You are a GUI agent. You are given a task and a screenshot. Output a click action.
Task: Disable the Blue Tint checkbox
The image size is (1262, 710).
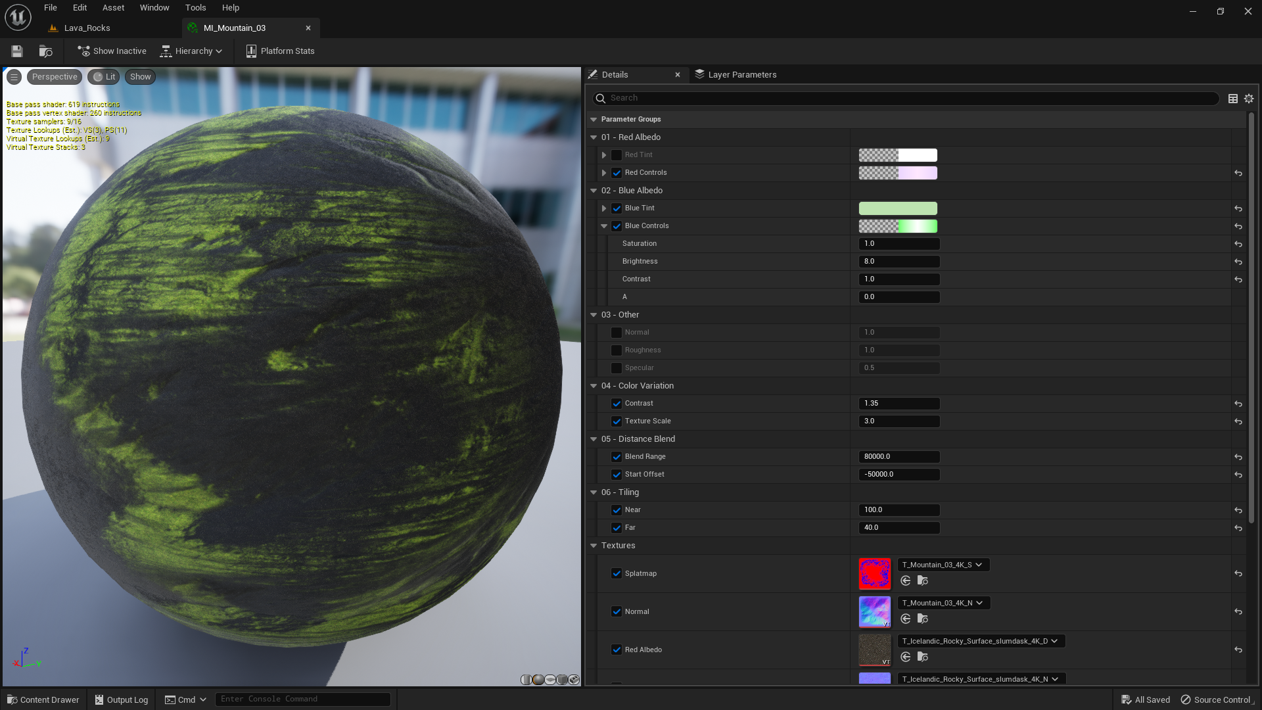pos(617,208)
